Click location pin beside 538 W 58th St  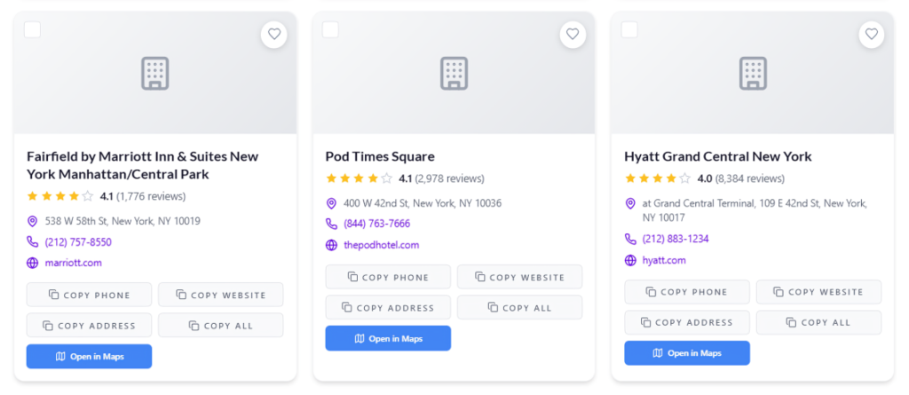(x=33, y=221)
